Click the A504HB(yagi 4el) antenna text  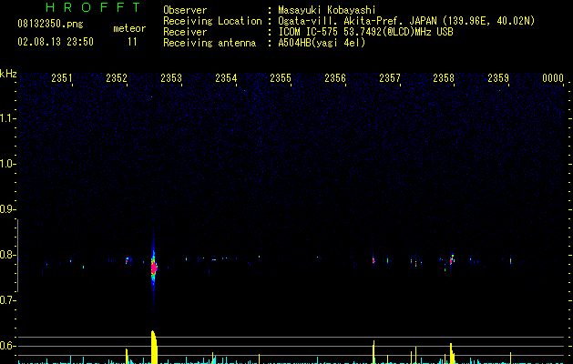click(322, 43)
